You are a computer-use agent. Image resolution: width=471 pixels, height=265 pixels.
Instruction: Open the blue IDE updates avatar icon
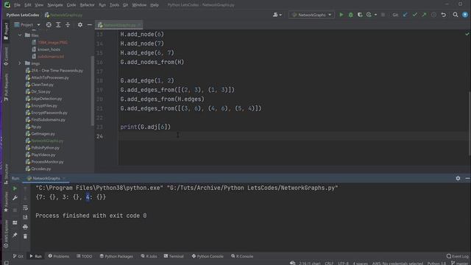point(465,15)
